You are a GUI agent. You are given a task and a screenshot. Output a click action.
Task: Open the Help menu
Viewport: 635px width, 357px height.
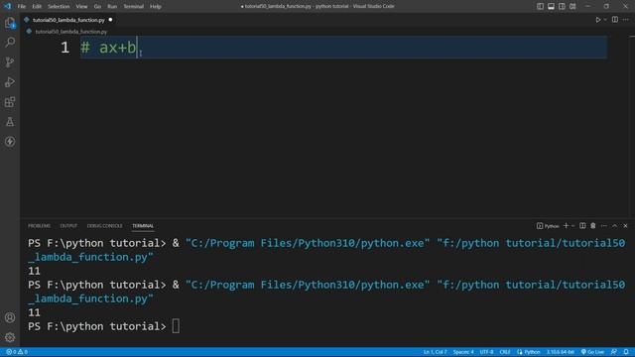coord(156,7)
